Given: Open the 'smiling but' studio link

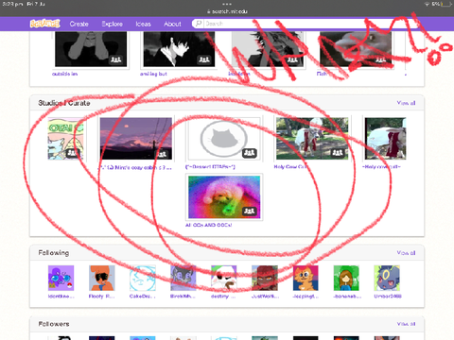Looking at the screenshot, I should (x=153, y=74).
